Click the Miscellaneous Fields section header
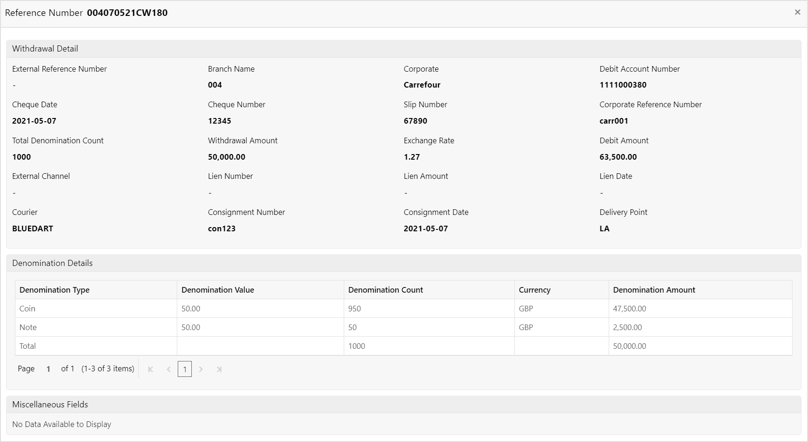The image size is (808, 442). pos(404,405)
